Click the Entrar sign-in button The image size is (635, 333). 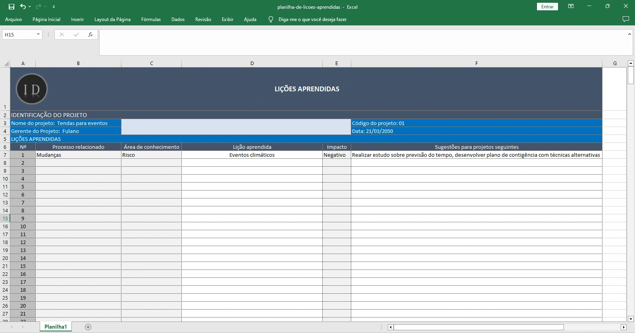tap(547, 7)
